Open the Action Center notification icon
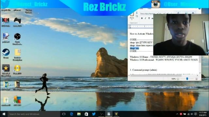 pos(196,114)
